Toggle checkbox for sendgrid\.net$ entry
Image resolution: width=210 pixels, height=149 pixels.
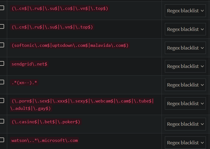coord(1,64)
